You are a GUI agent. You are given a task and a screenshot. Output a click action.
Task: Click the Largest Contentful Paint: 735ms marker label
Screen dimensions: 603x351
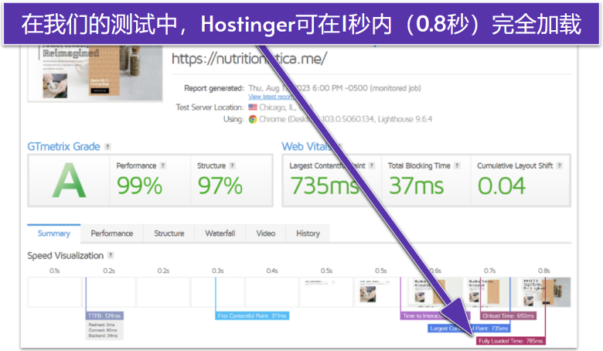[469, 329]
